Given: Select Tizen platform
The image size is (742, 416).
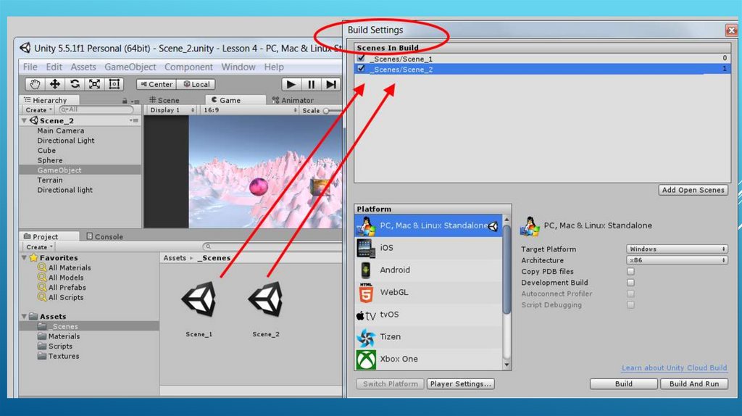Looking at the screenshot, I should [428, 337].
